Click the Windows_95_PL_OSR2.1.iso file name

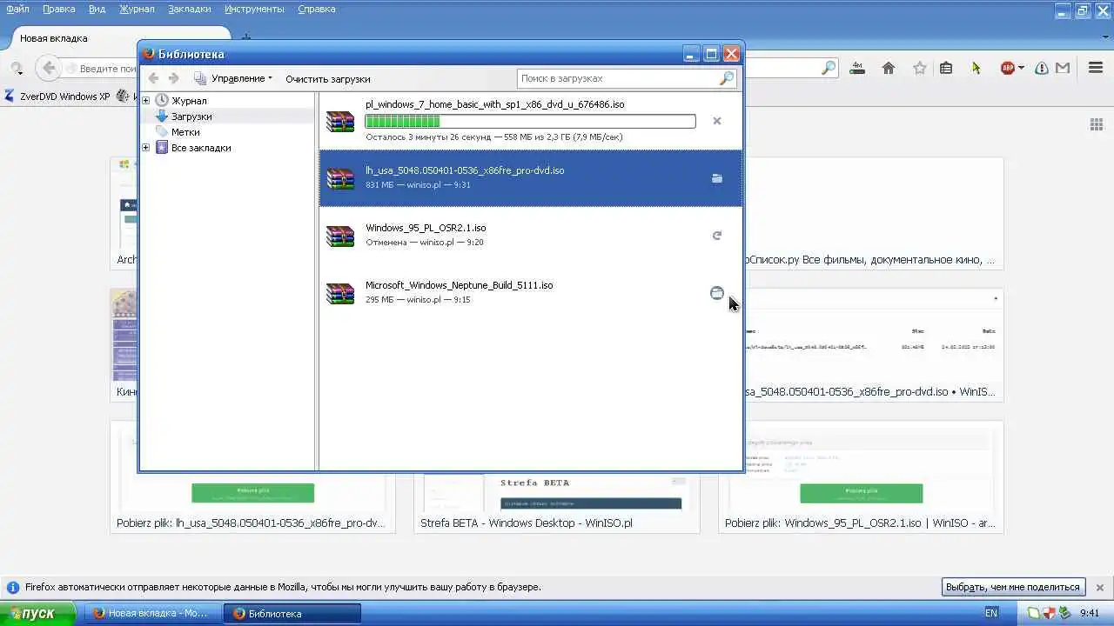(426, 228)
